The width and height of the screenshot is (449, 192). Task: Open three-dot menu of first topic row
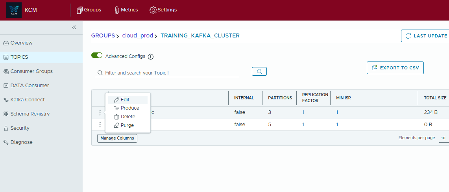[x=100, y=112]
